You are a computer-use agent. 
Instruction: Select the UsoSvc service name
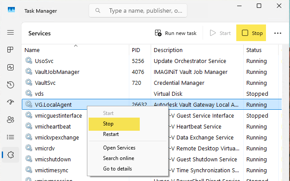44,61
